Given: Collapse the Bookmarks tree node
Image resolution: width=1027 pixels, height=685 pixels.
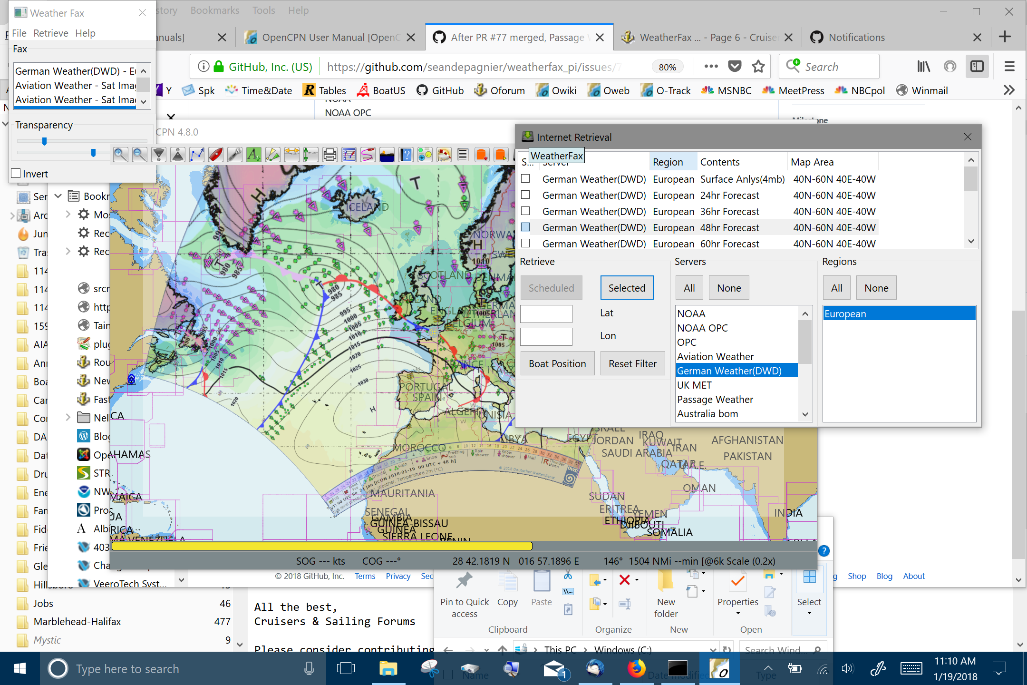Looking at the screenshot, I should (58, 196).
